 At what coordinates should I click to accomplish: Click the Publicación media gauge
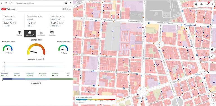click(8, 48)
